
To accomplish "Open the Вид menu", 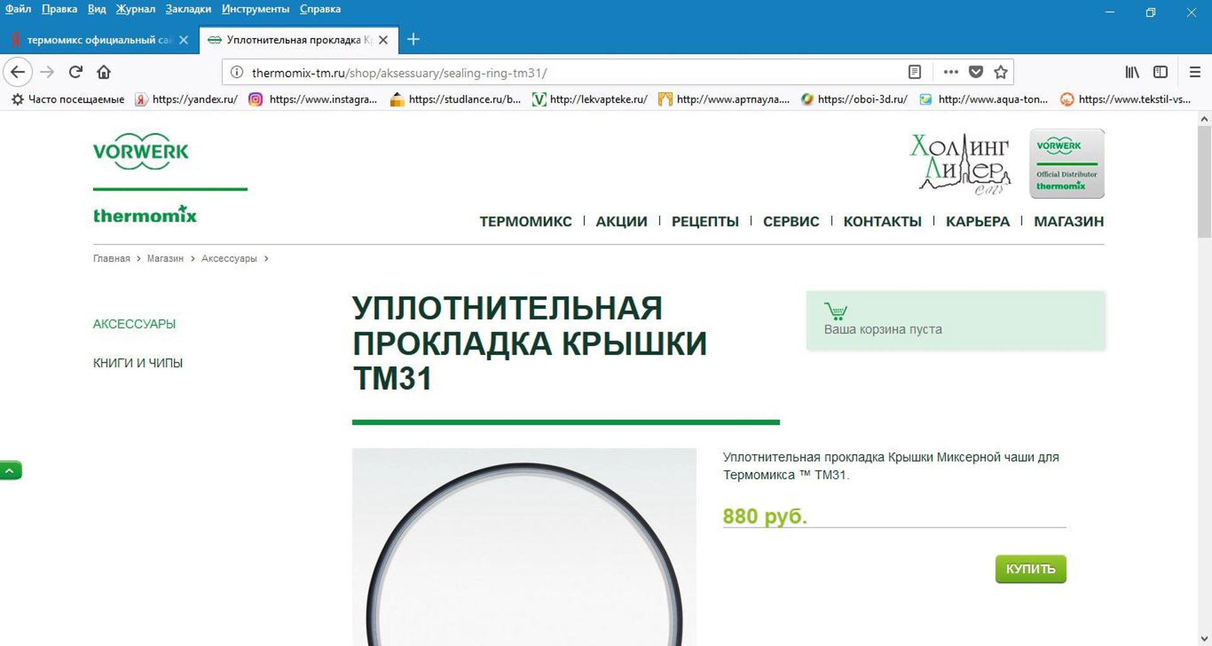I will 97,9.
